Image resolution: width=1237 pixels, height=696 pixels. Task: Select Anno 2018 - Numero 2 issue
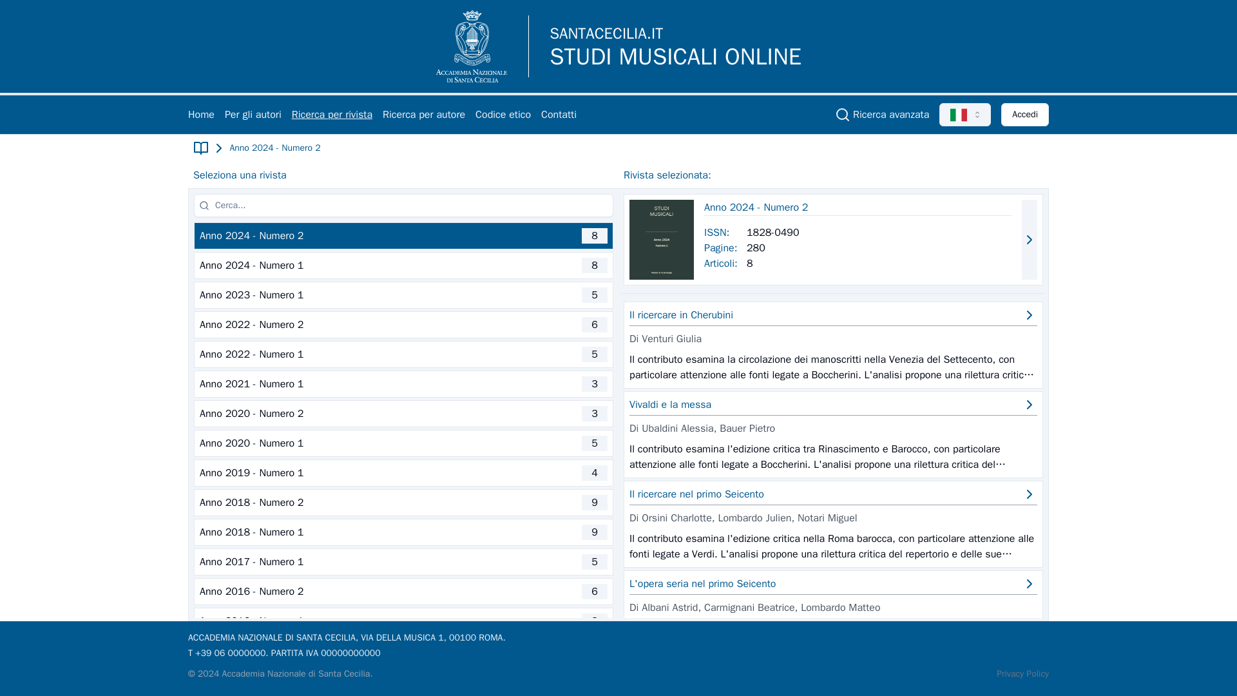tap(403, 503)
